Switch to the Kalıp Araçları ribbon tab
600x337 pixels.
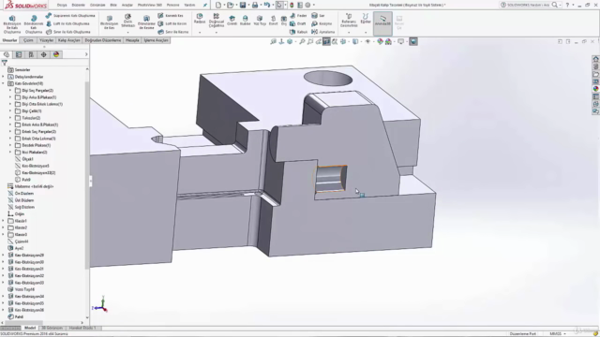pyautogui.click(x=68, y=40)
